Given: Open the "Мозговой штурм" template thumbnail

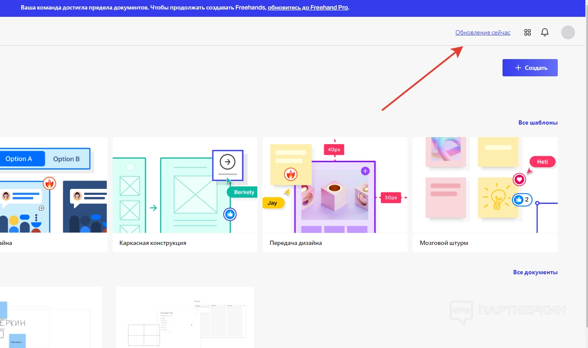Looking at the screenshot, I should 485,185.
